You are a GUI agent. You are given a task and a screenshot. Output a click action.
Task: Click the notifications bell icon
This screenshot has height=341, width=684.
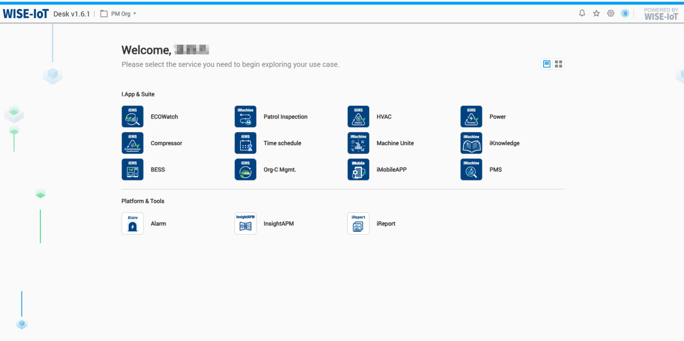click(582, 13)
